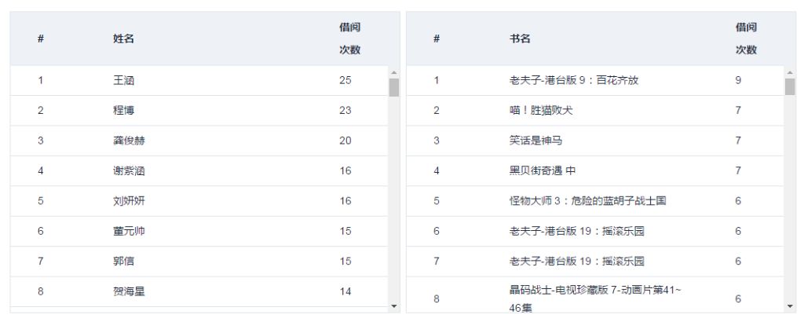Click 借阅次数 header in reader table
Screen dimensions: 804x322
point(349,38)
